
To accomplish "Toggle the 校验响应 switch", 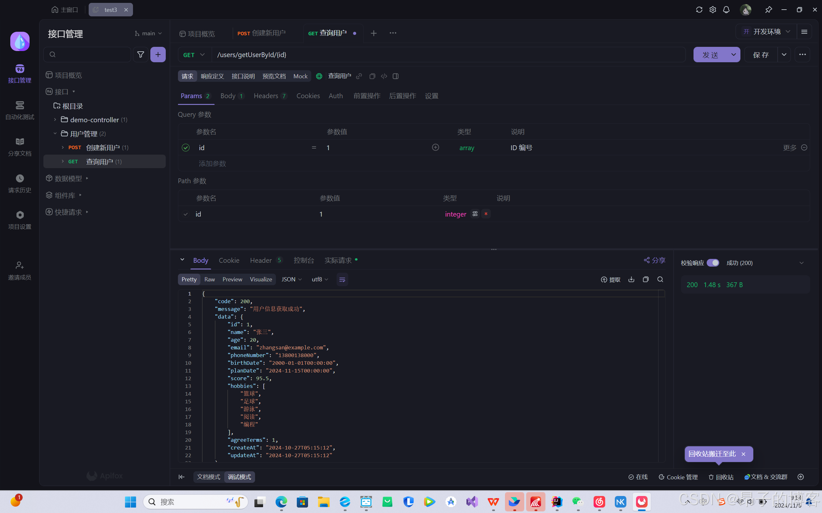I will point(713,263).
